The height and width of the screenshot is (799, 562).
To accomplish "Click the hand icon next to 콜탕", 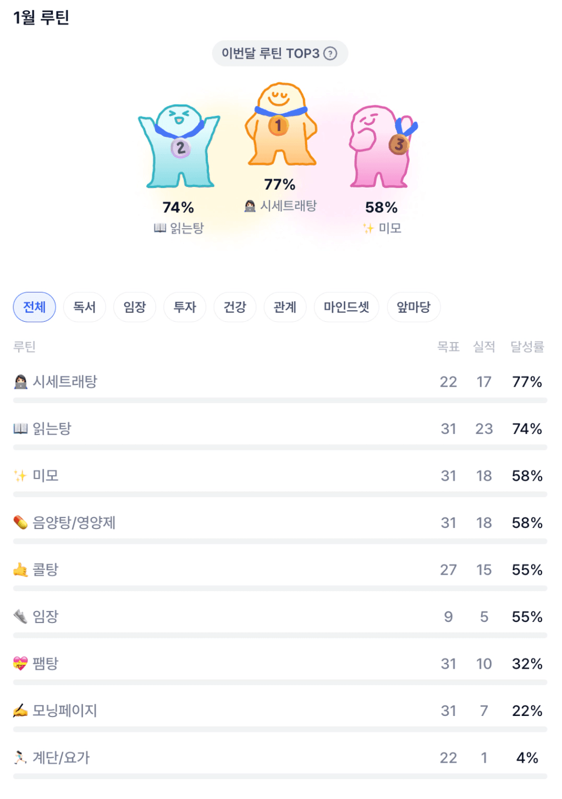I will [x=20, y=570].
